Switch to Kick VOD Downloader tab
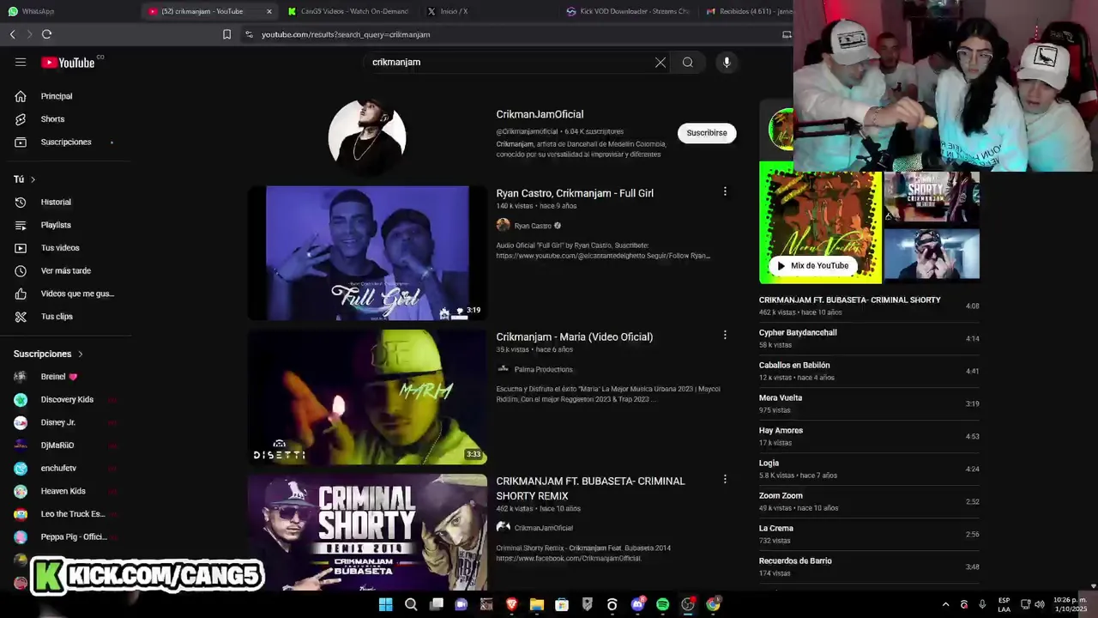The height and width of the screenshot is (618, 1098). coord(628,11)
